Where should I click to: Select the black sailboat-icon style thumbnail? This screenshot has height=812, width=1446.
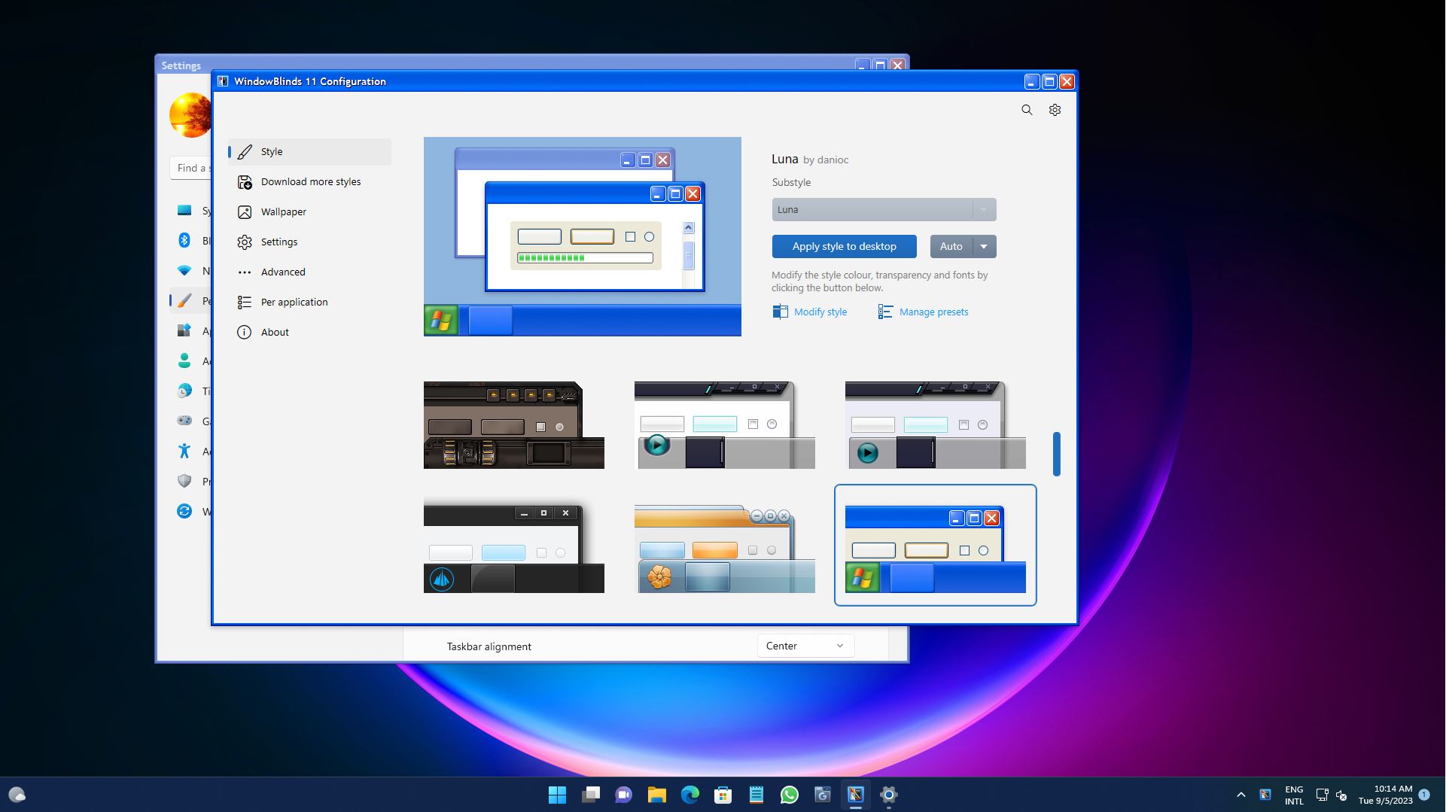(514, 549)
